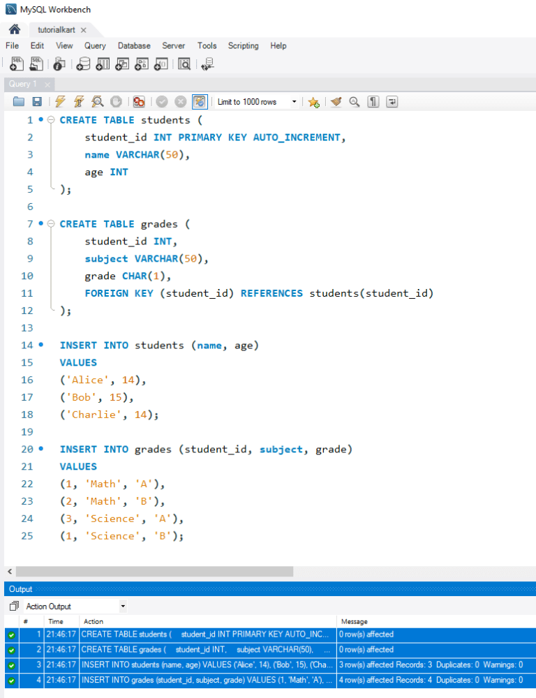Select output row 1 CREATE TABLE students
The height and width of the screenshot is (698, 536).
[x=270, y=634]
